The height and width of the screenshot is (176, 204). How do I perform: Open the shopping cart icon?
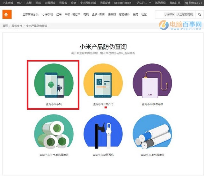click(x=186, y=3)
